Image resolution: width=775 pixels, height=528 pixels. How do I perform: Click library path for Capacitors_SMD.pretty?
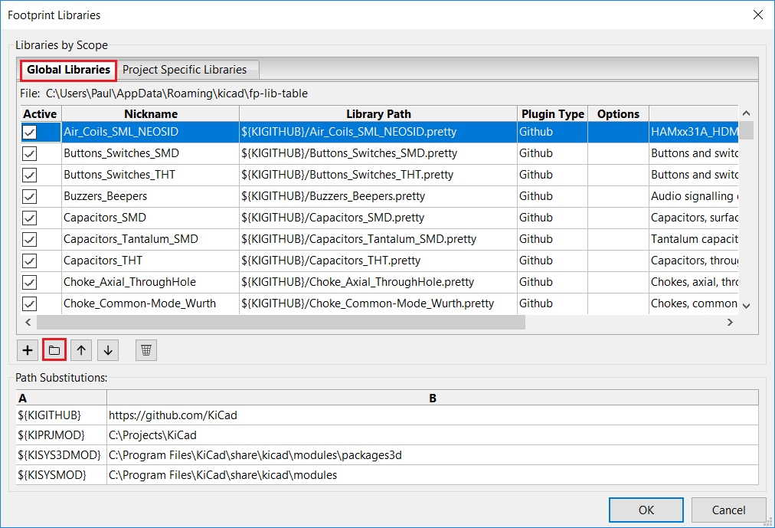pyautogui.click(x=378, y=218)
